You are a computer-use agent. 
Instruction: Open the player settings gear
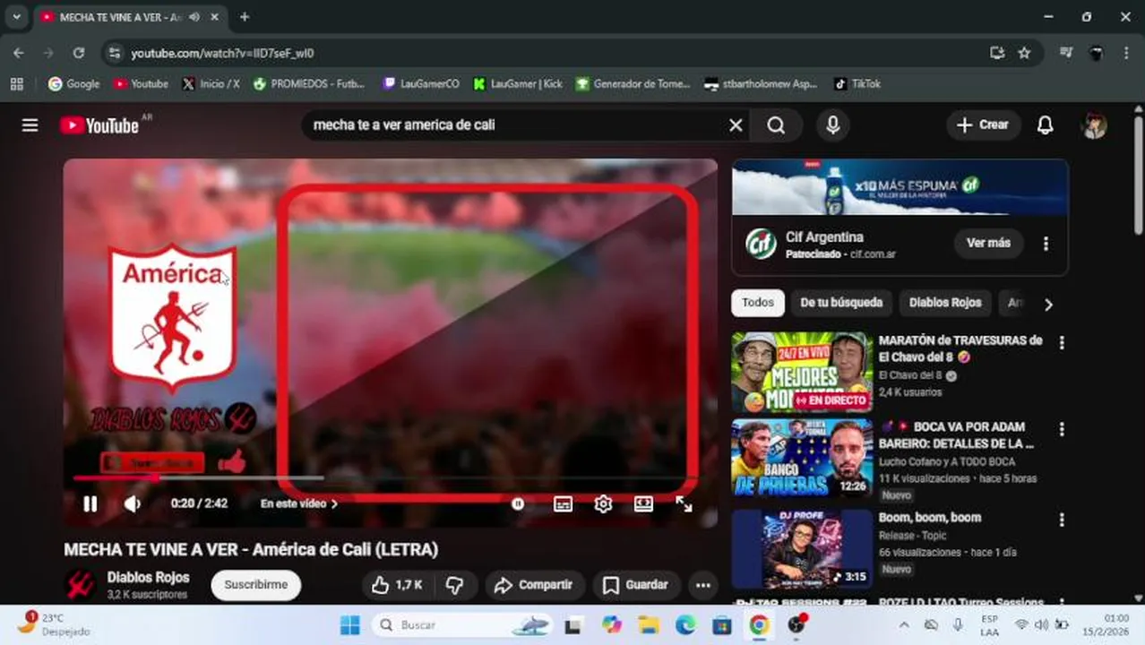click(603, 504)
